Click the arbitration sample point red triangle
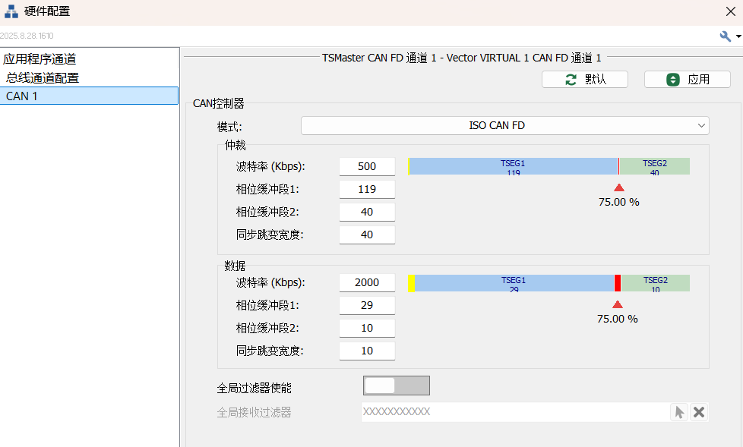The image size is (743, 447). coord(618,188)
